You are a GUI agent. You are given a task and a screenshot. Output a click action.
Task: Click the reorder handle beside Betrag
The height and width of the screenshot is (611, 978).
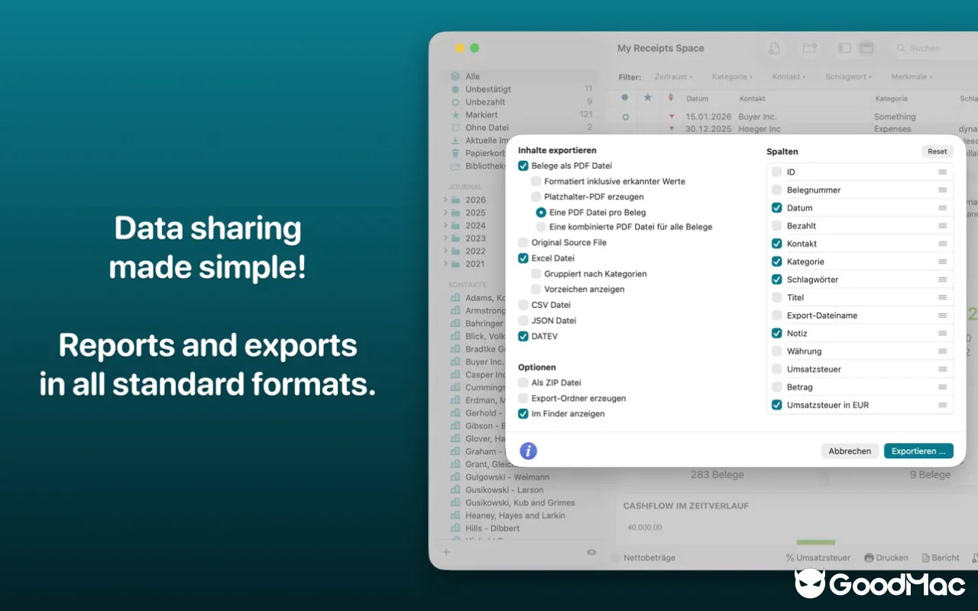tap(943, 387)
